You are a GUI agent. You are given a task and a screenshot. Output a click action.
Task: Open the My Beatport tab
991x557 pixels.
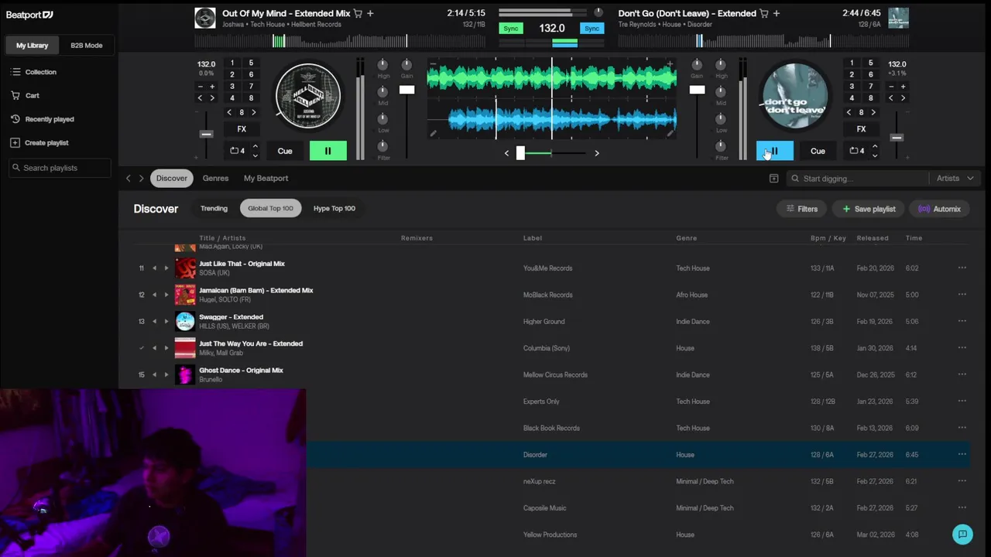coord(266,179)
